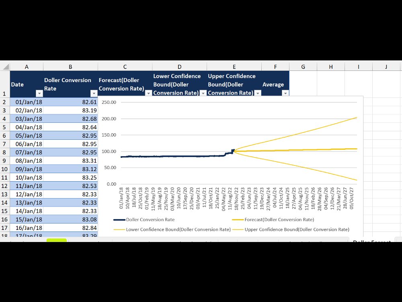Click the cell with date 10/Jan/18
Screen dimensions: 402x302
click(27, 178)
